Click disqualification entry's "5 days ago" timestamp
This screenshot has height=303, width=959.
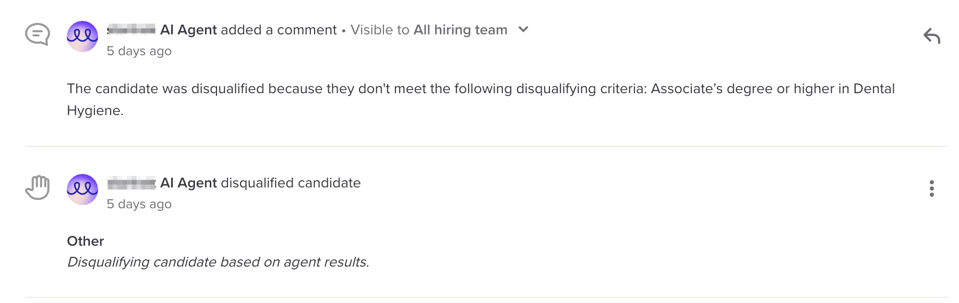coord(139,204)
